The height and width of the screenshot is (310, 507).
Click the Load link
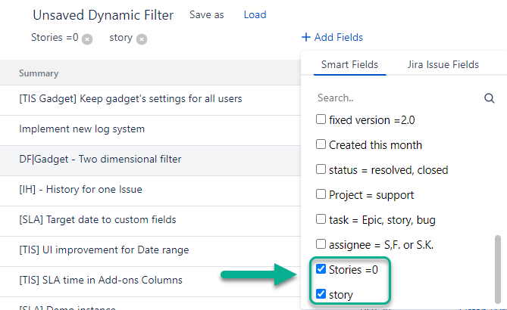pyautogui.click(x=255, y=15)
